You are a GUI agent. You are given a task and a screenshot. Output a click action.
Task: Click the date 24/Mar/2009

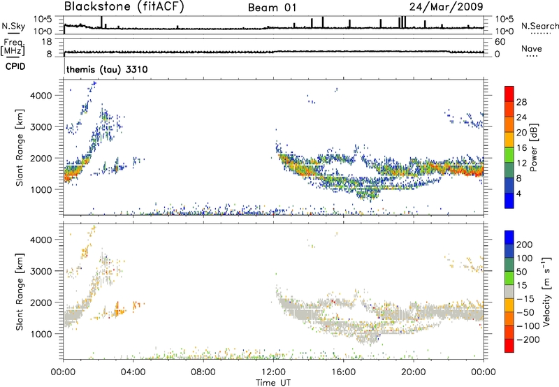click(446, 7)
